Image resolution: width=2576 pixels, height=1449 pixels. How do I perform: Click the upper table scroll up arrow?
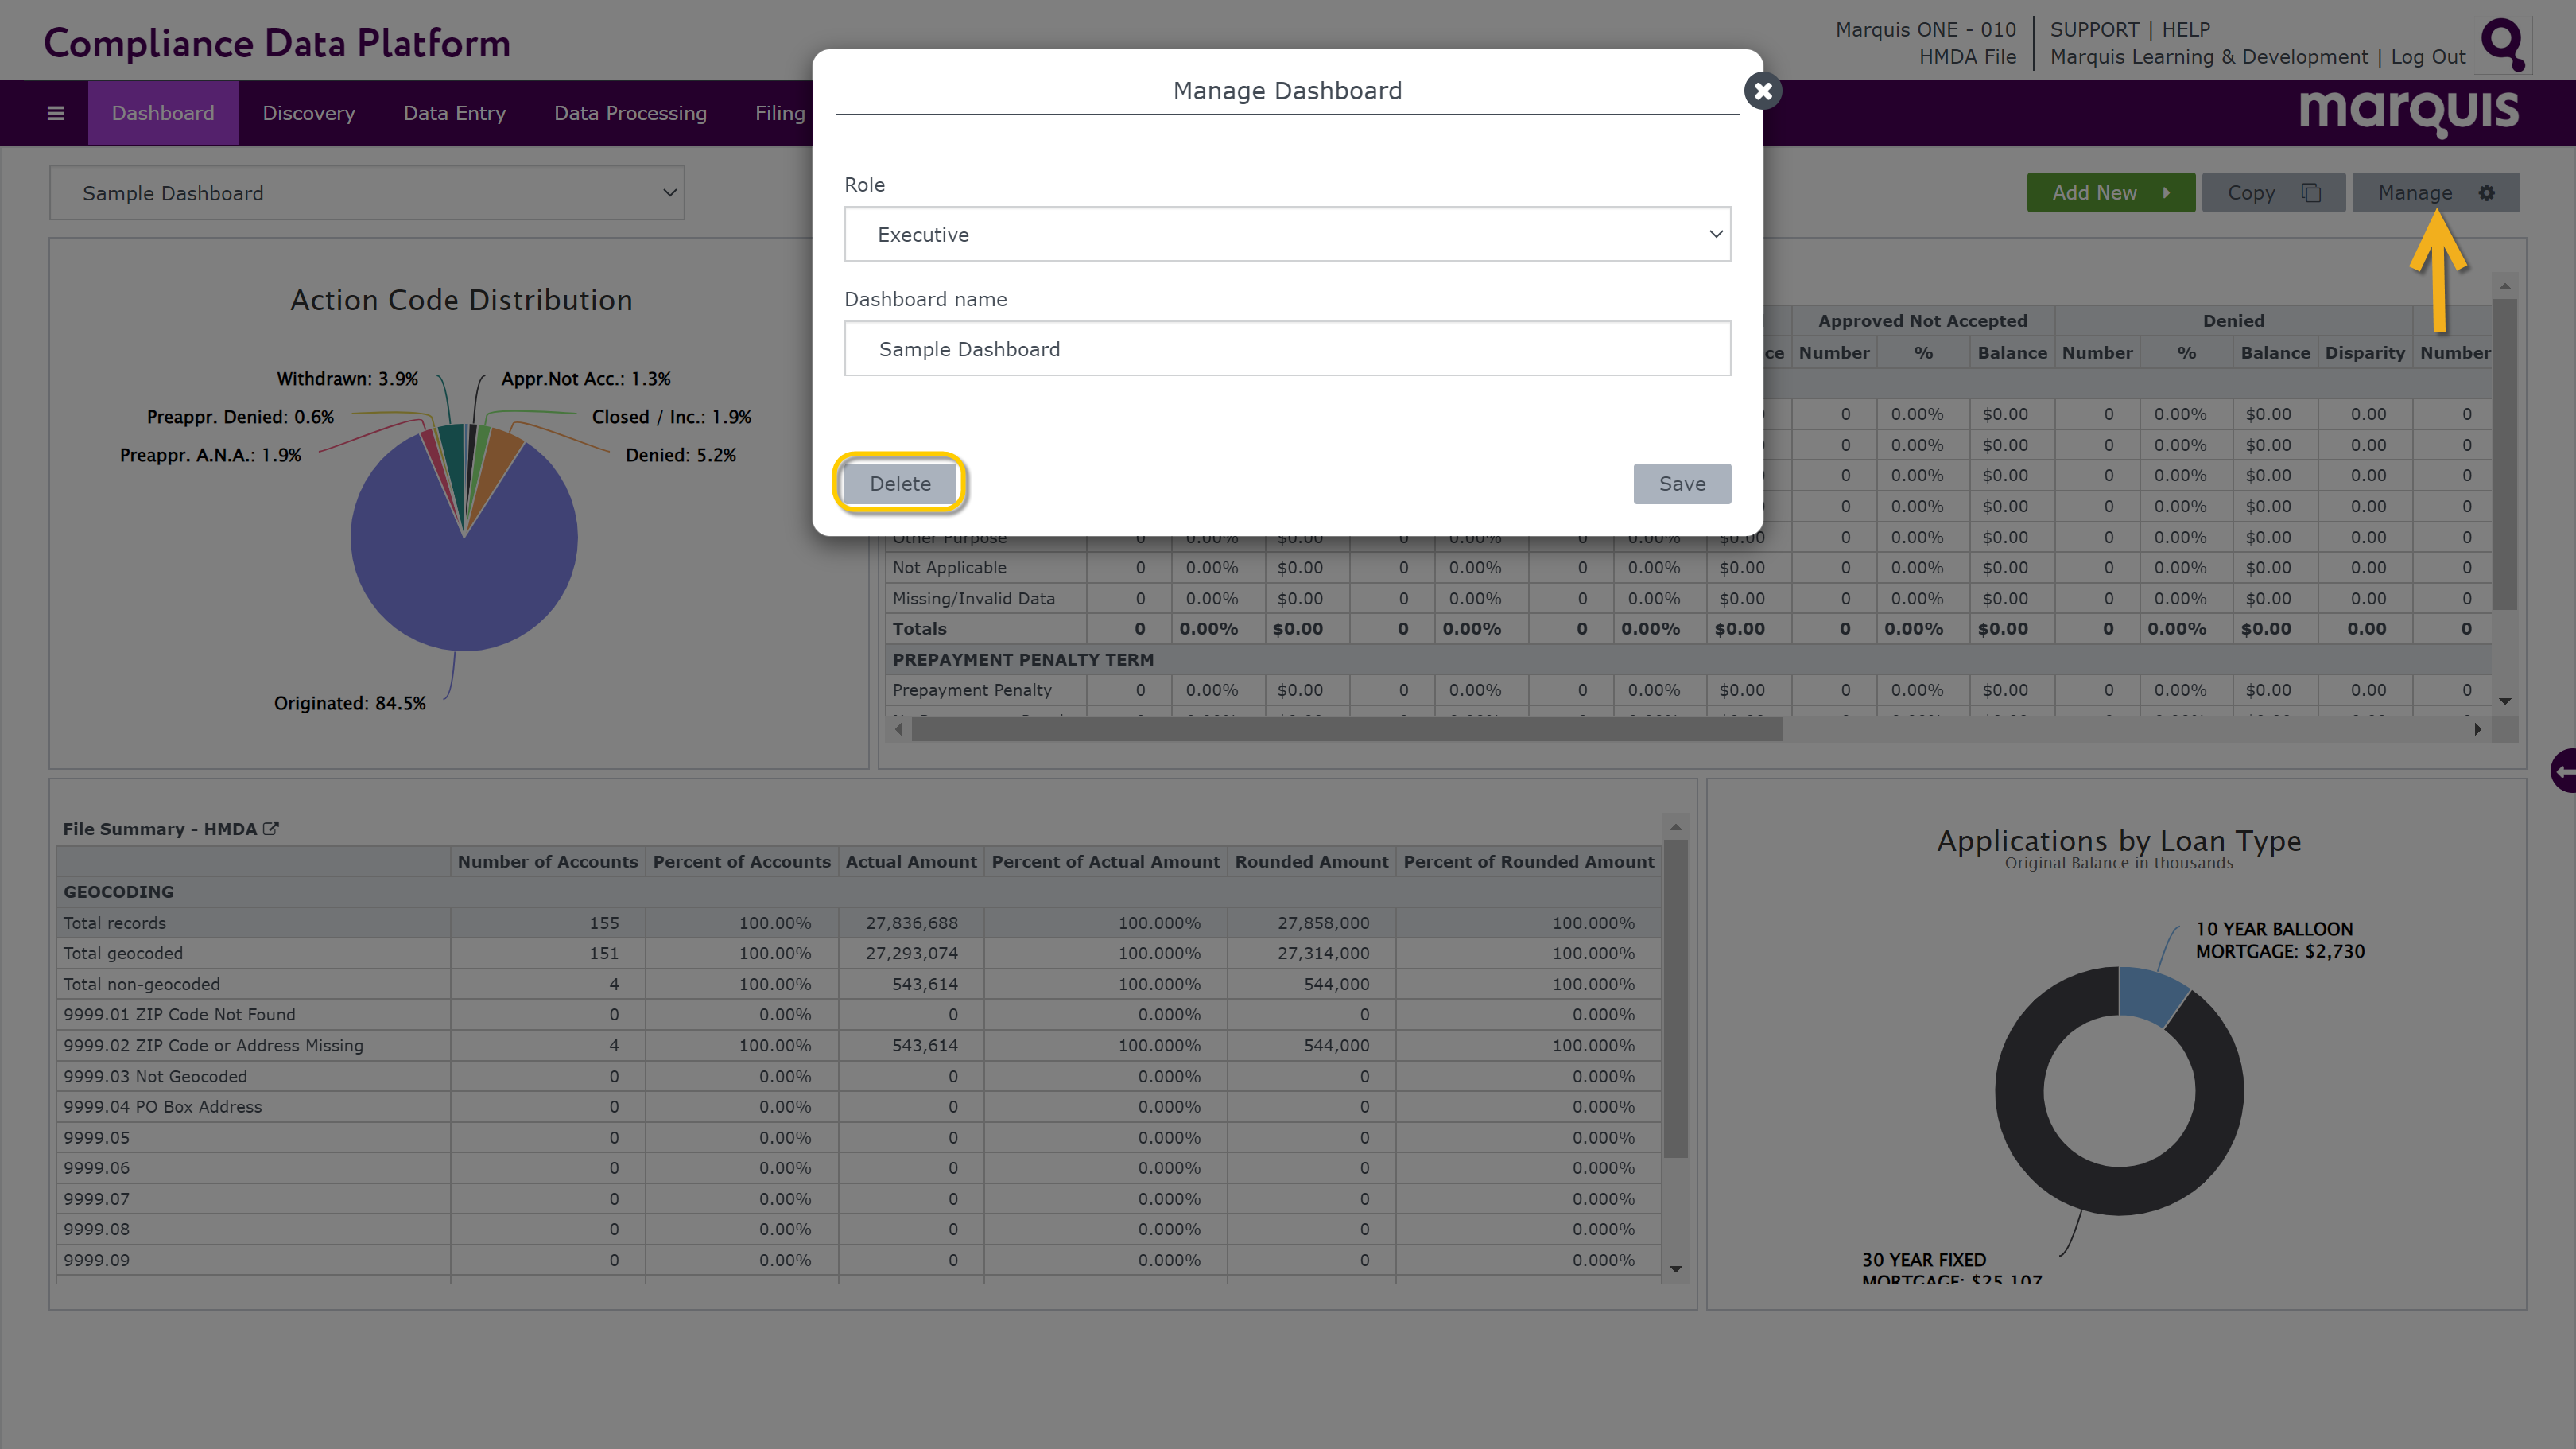[2505, 287]
